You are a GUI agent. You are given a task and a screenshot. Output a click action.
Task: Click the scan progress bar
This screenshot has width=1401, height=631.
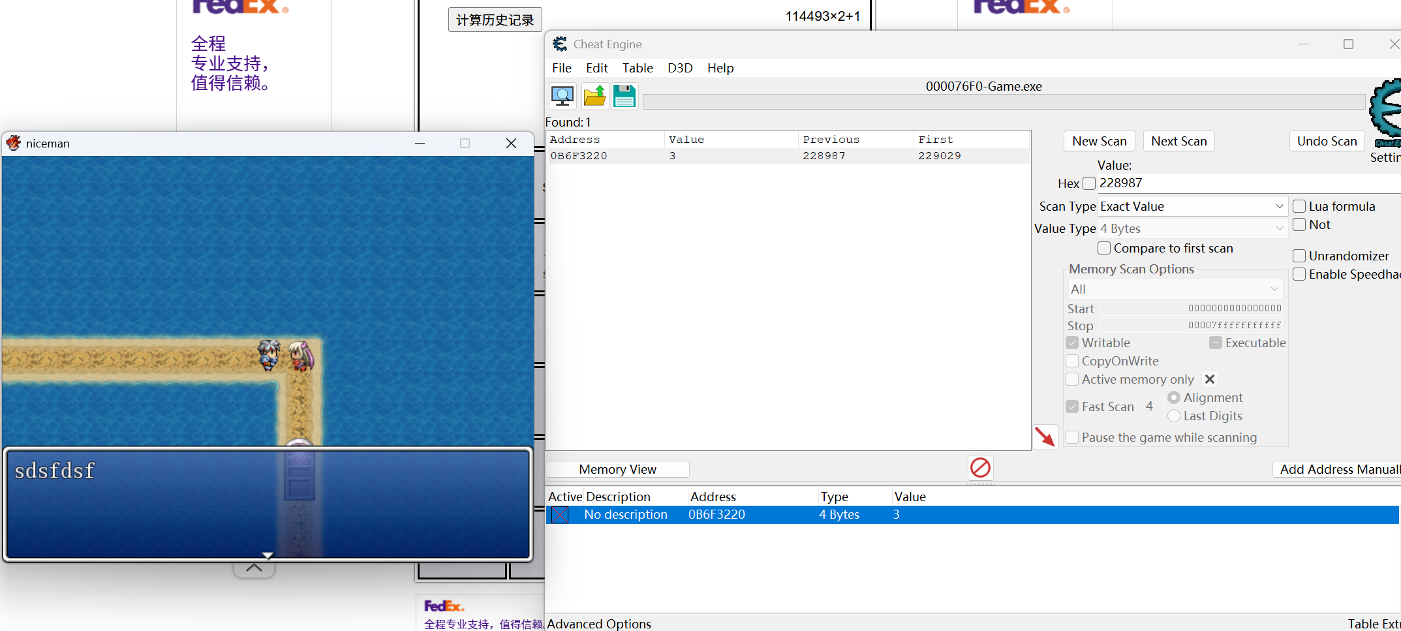[x=1004, y=101]
